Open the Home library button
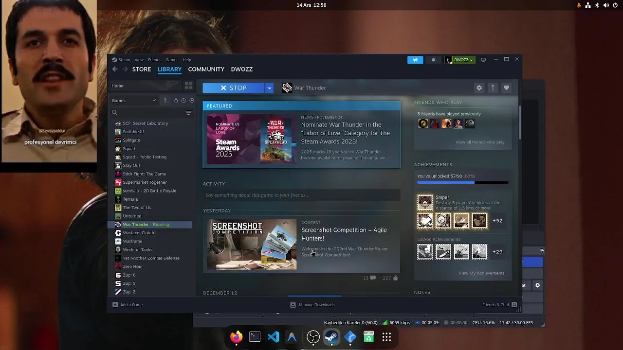Image resolution: width=623 pixels, height=350 pixels. point(146,86)
